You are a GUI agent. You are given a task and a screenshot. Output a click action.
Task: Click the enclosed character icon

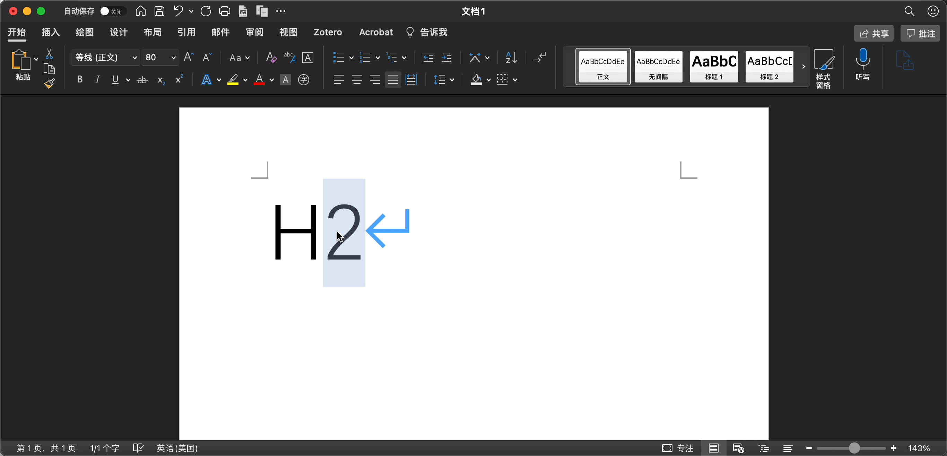pos(304,80)
